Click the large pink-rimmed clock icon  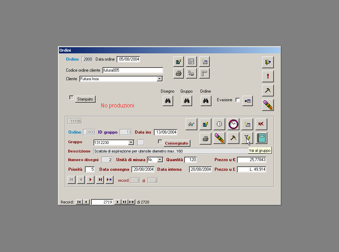pyautogui.click(x=233, y=124)
